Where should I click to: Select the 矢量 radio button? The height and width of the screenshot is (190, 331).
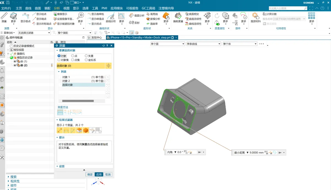pyautogui.click(x=86, y=56)
